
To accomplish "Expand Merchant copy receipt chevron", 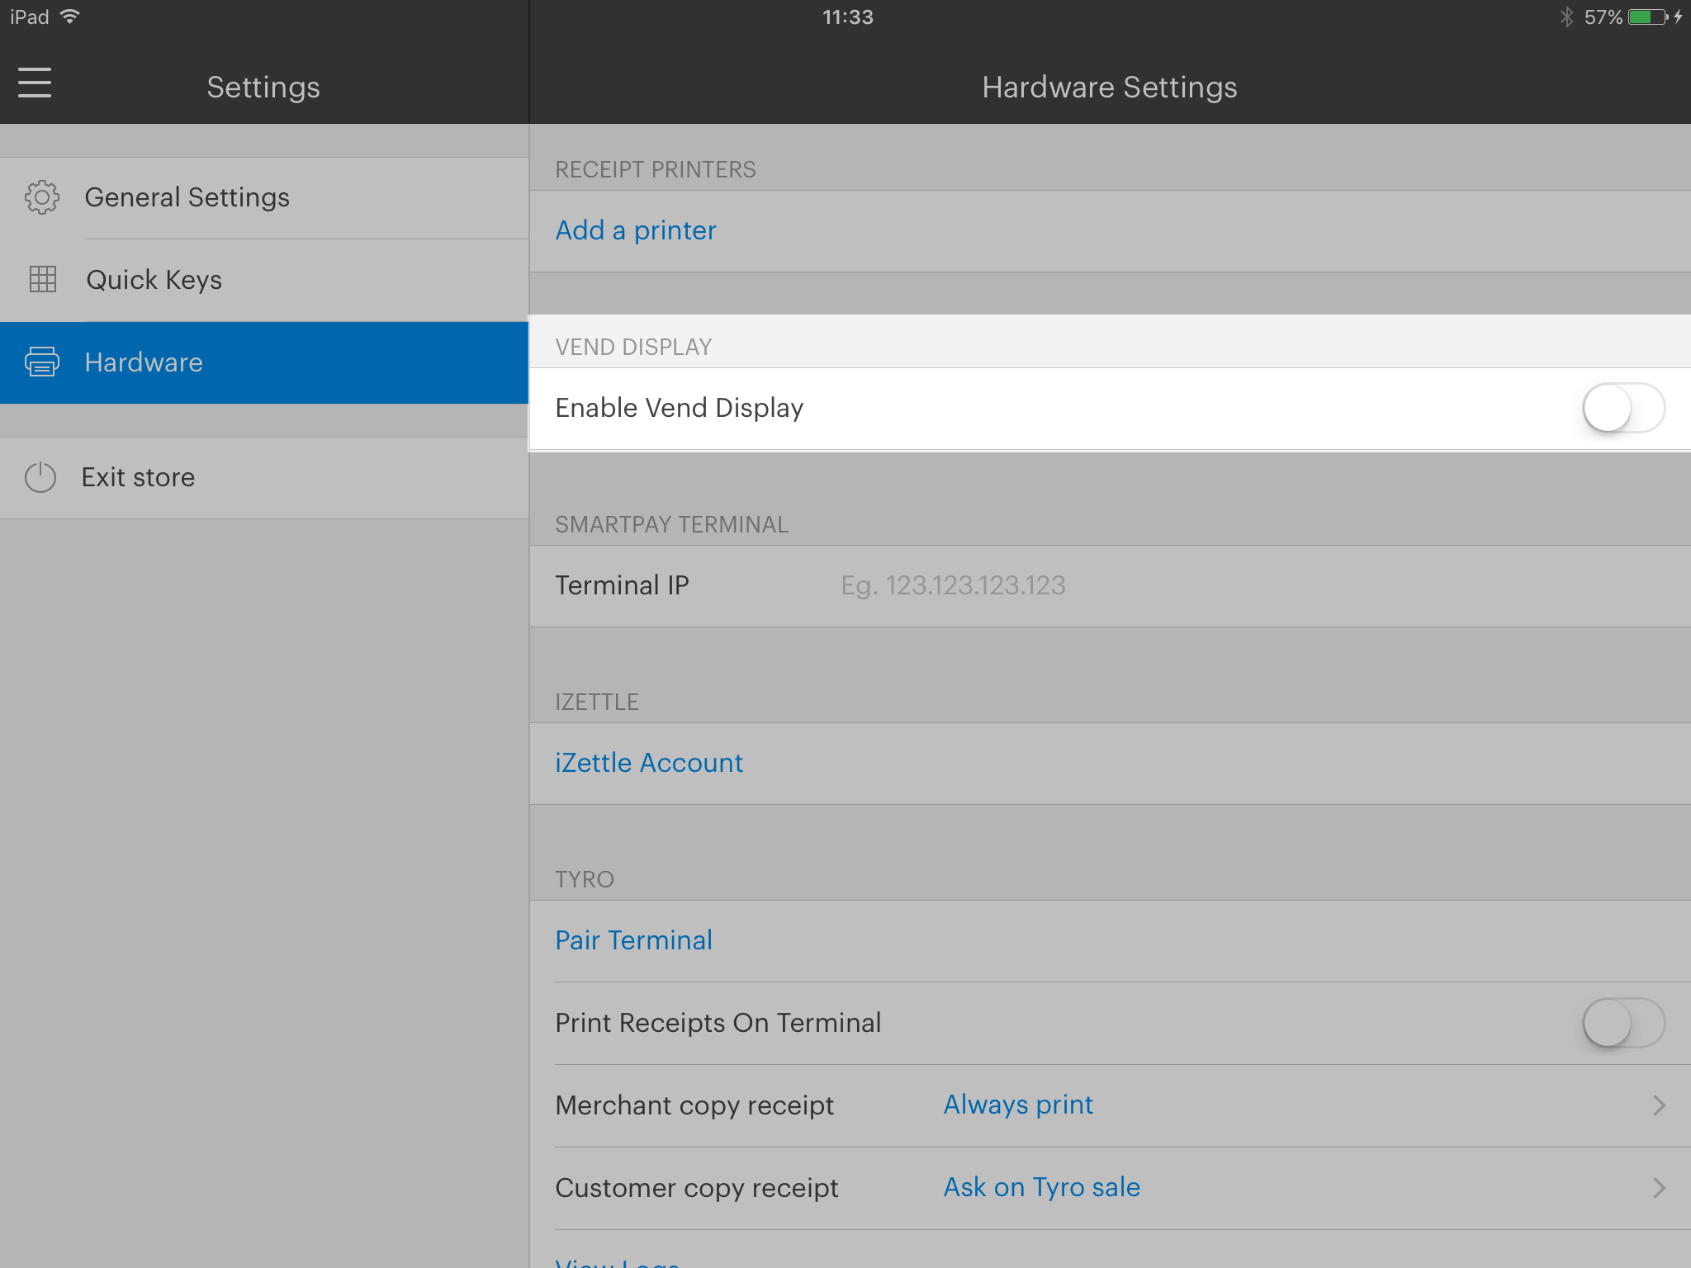I will tap(1659, 1105).
